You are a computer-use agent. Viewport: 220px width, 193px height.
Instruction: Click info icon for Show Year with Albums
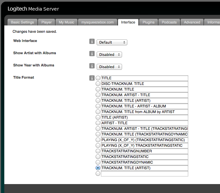92,66
